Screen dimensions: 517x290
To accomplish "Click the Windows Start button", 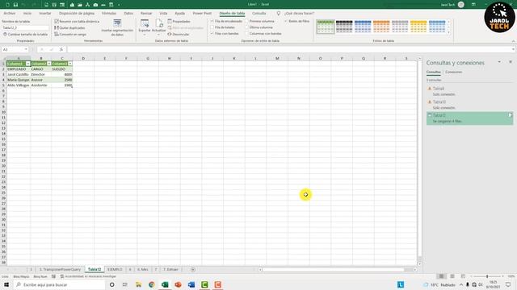I will point(6,284).
